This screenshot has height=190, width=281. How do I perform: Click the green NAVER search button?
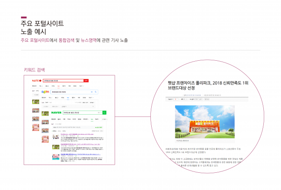(x=104, y=112)
